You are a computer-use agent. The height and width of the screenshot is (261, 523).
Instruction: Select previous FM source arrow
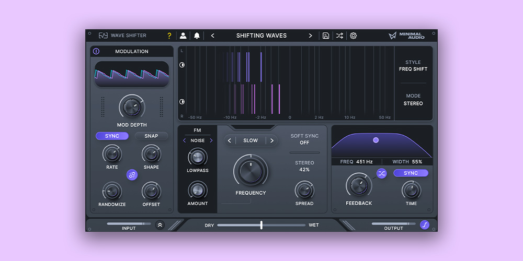tap(185, 140)
